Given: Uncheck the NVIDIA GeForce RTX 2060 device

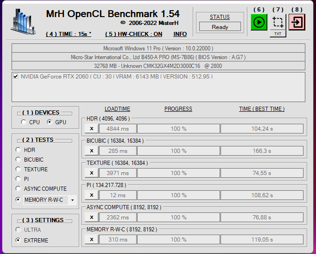Looking at the screenshot, I should [15, 76].
